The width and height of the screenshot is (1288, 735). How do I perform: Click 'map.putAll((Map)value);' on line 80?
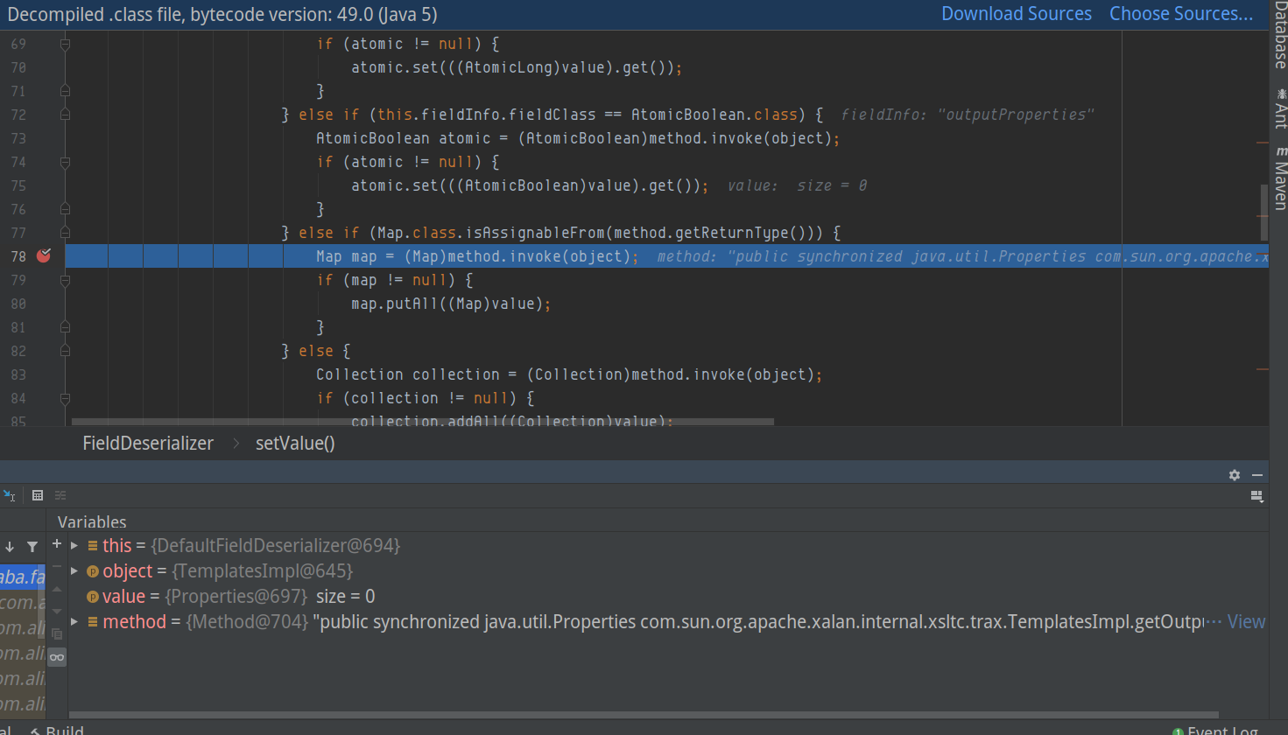(451, 304)
